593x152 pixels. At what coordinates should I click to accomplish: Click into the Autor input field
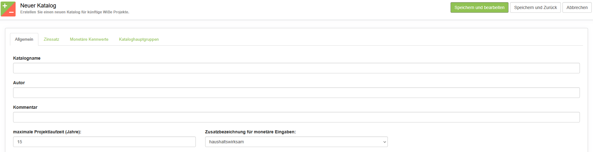tap(296, 93)
